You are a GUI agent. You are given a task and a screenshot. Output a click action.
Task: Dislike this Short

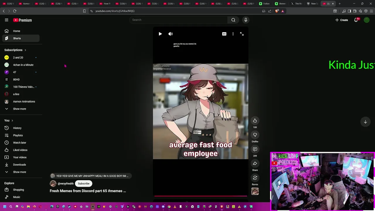255,135
